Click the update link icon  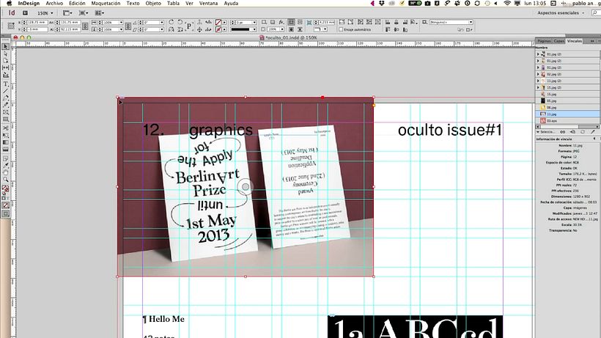coord(583,132)
